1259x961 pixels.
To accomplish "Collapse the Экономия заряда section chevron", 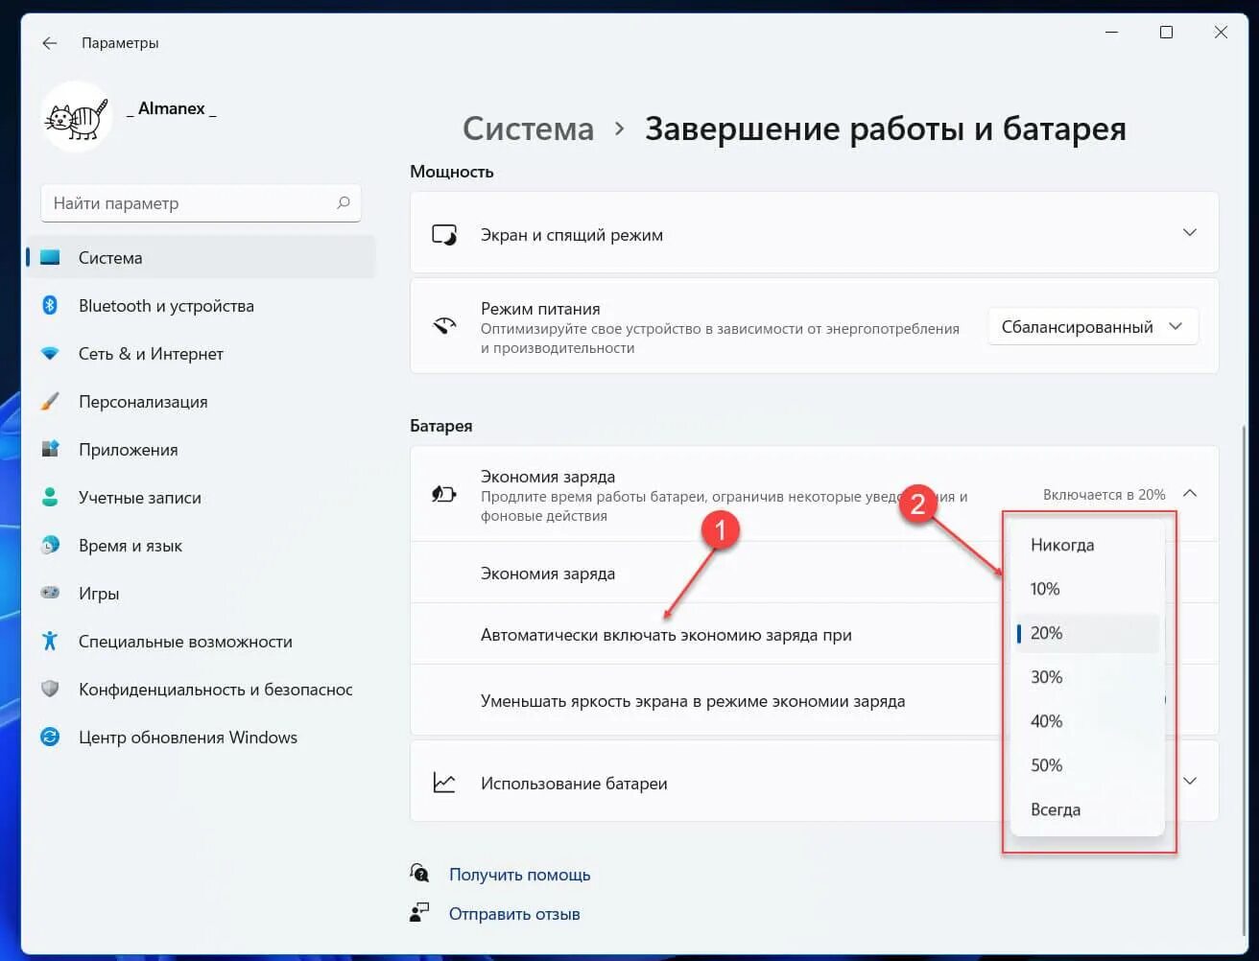I will [x=1190, y=493].
